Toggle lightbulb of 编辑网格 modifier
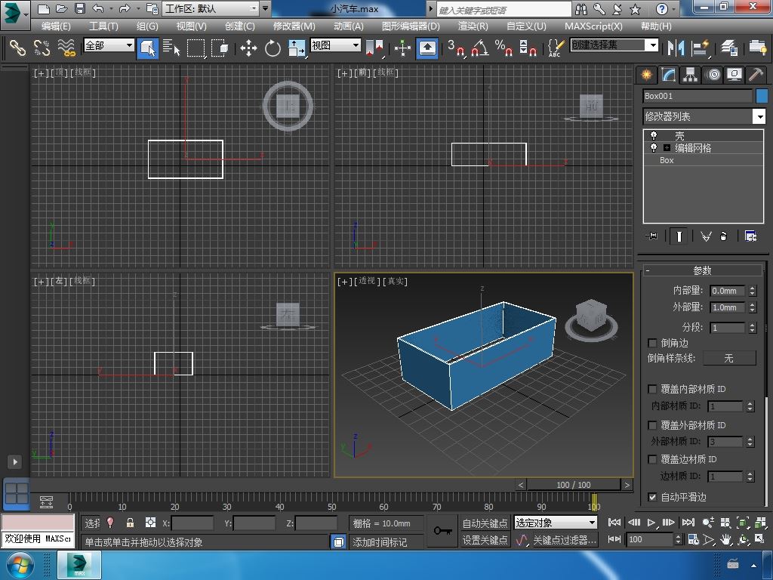773x580 pixels. pyautogui.click(x=654, y=147)
